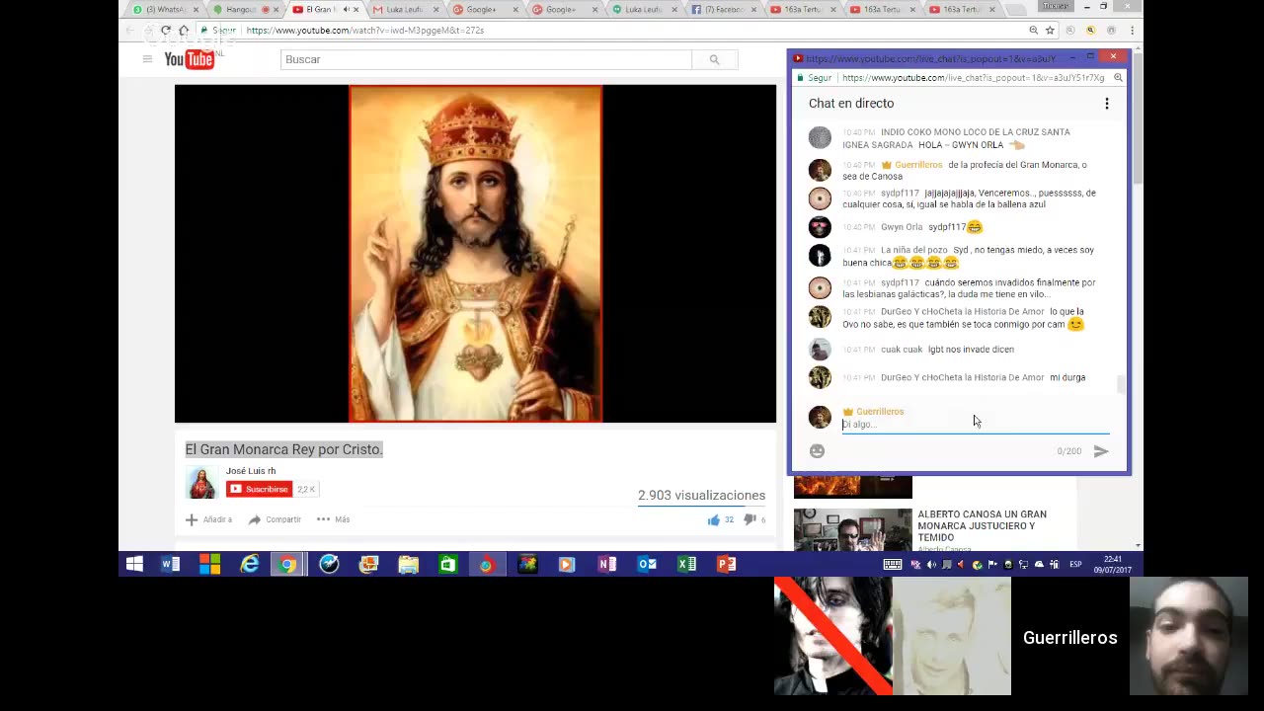The width and height of the screenshot is (1264, 711).
Task: Open Windows Start button
Action: (x=134, y=564)
